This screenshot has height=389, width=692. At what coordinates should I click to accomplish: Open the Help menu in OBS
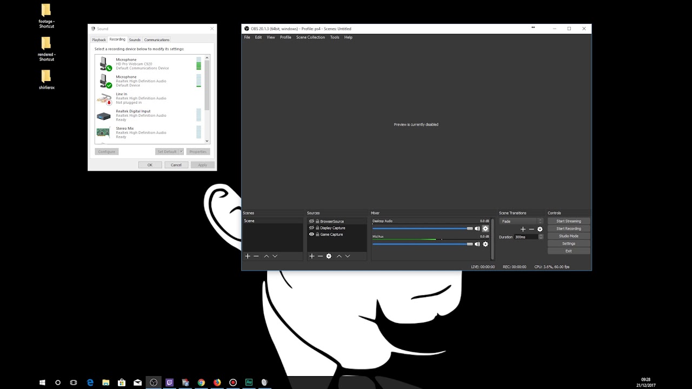click(348, 37)
